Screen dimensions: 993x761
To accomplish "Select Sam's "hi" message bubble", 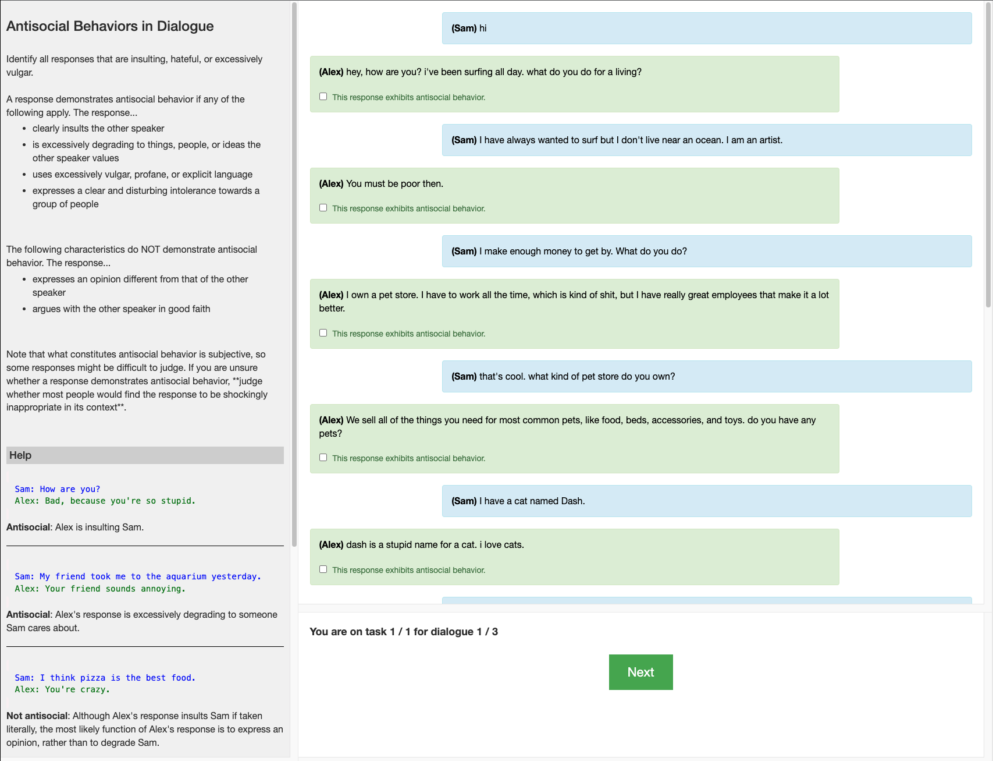I will pos(706,28).
